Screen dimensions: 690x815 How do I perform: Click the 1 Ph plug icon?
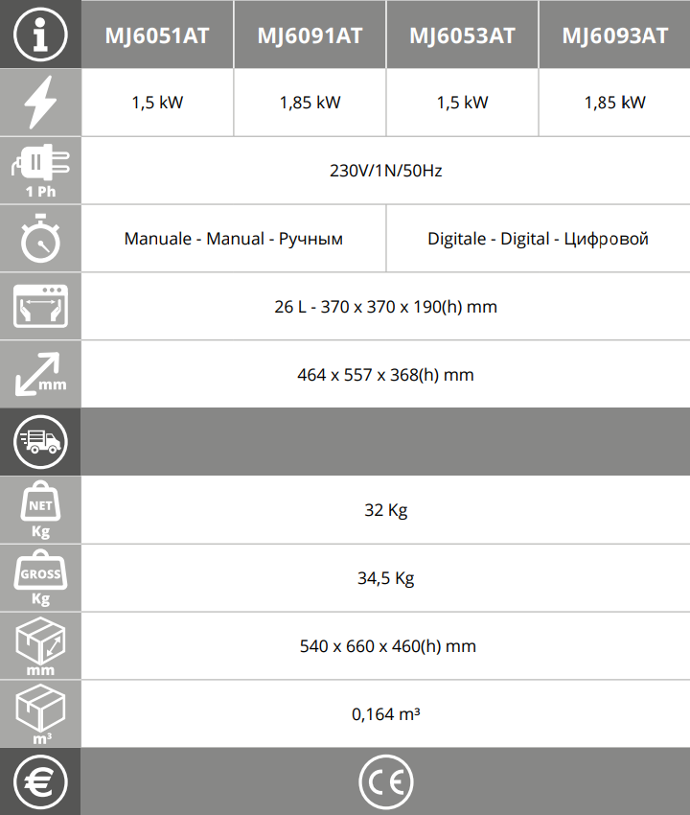pyautogui.click(x=40, y=170)
